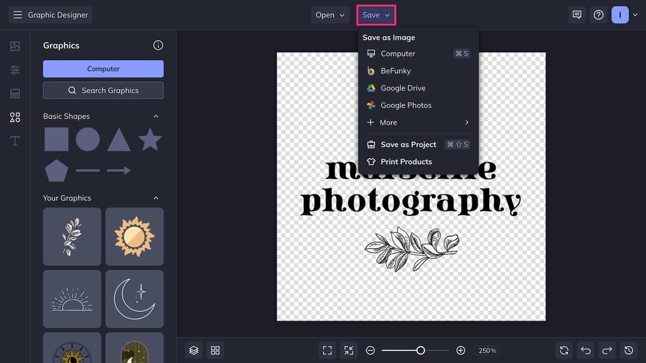Image resolution: width=646 pixels, height=363 pixels.
Task: Select the photography text on canvas
Action: point(411,202)
